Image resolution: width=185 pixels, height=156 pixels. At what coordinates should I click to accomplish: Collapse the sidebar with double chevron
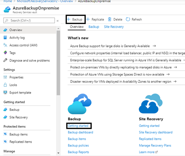click(x=57, y=21)
